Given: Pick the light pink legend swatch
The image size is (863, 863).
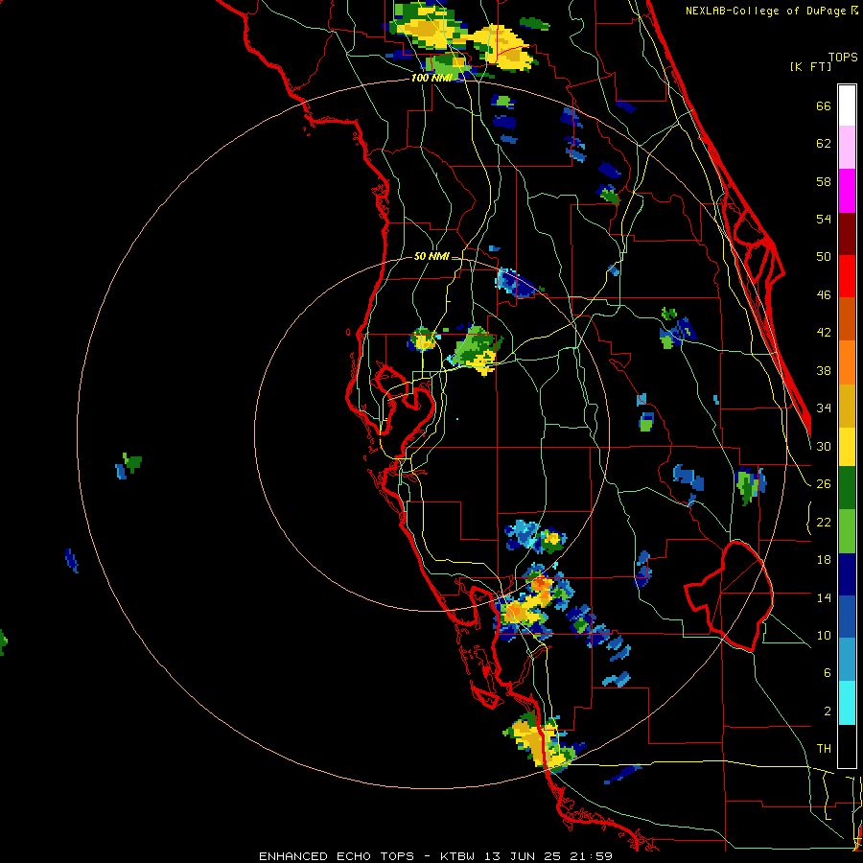Looking at the screenshot, I should tap(847, 147).
